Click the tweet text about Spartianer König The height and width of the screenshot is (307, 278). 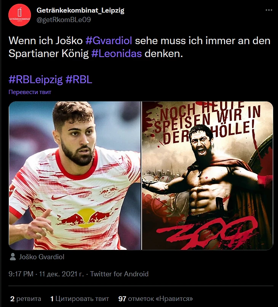[x=139, y=47]
